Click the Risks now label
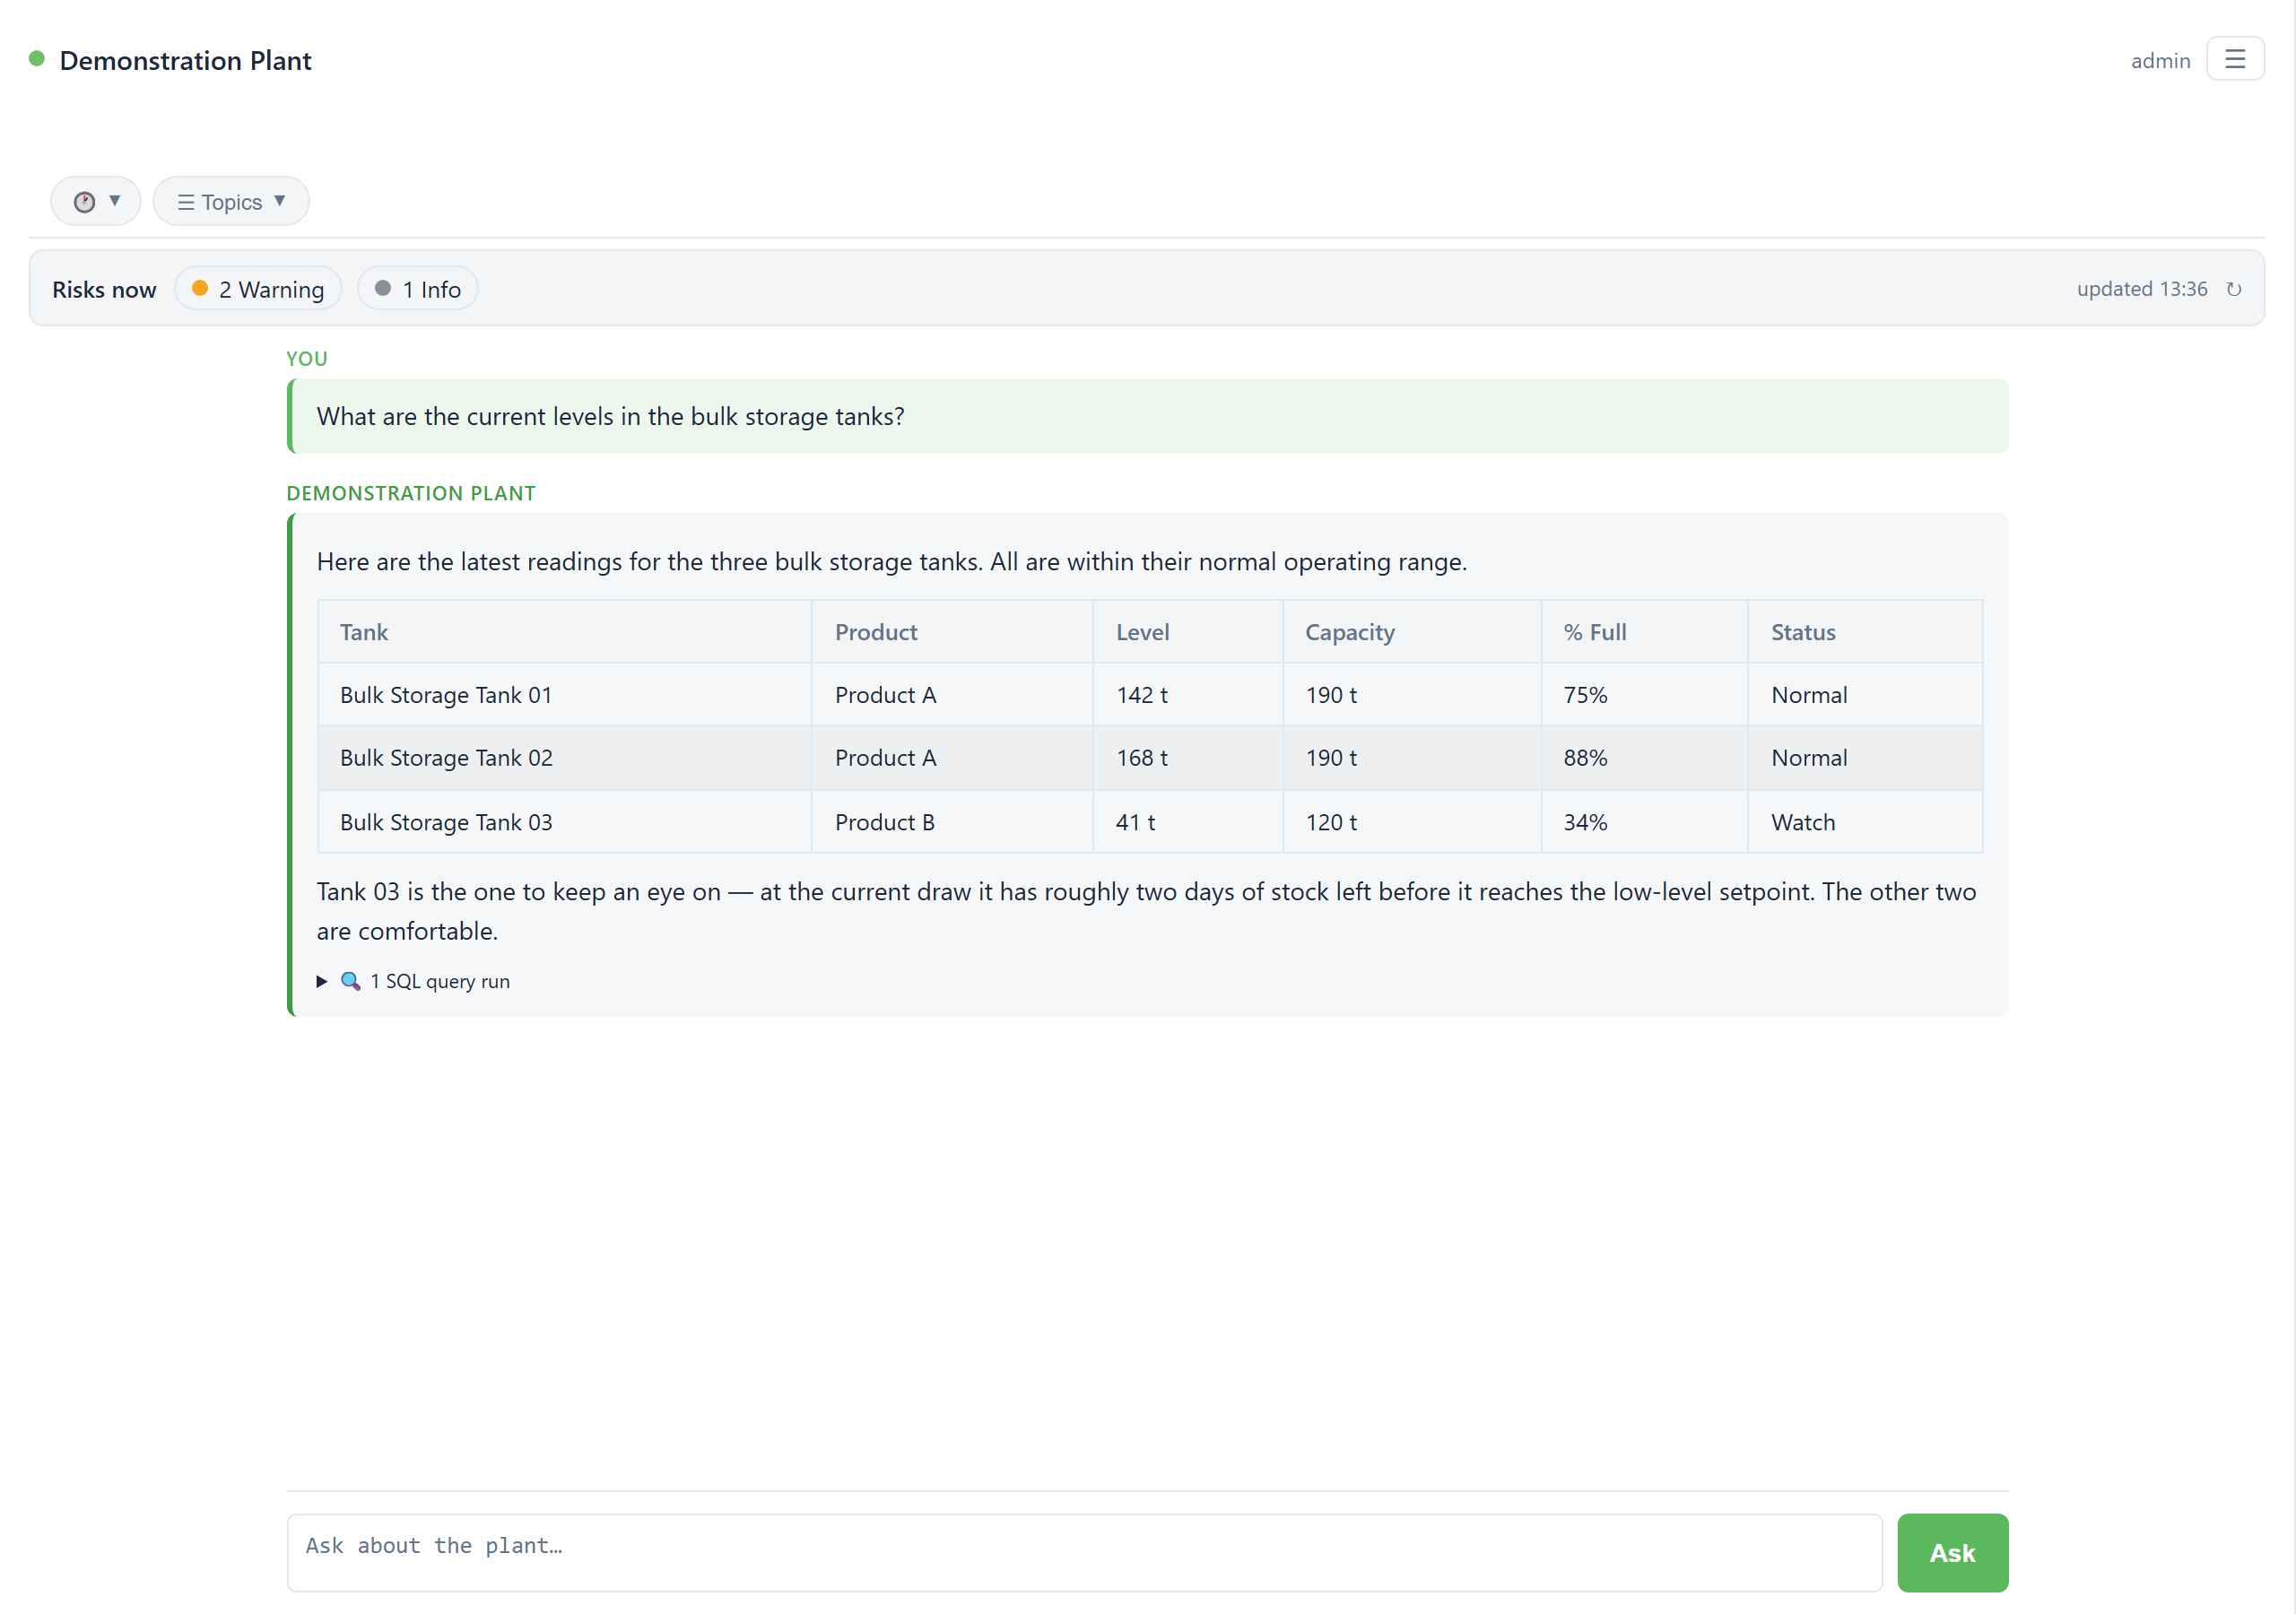This screenshot has width=2296, height=1614. [x=104, y=289]
